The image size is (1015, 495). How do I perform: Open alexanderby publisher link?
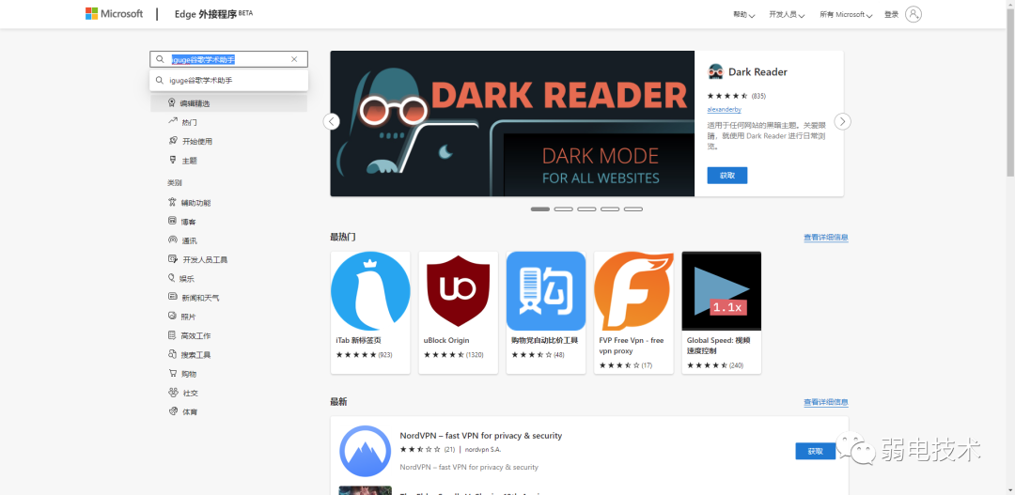[x=725, y=109]
